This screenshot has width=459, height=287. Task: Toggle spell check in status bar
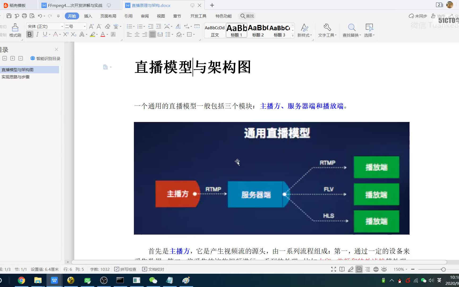click(x=125, y=269)
